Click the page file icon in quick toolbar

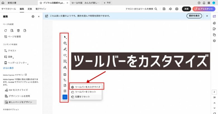pos(65,86)
